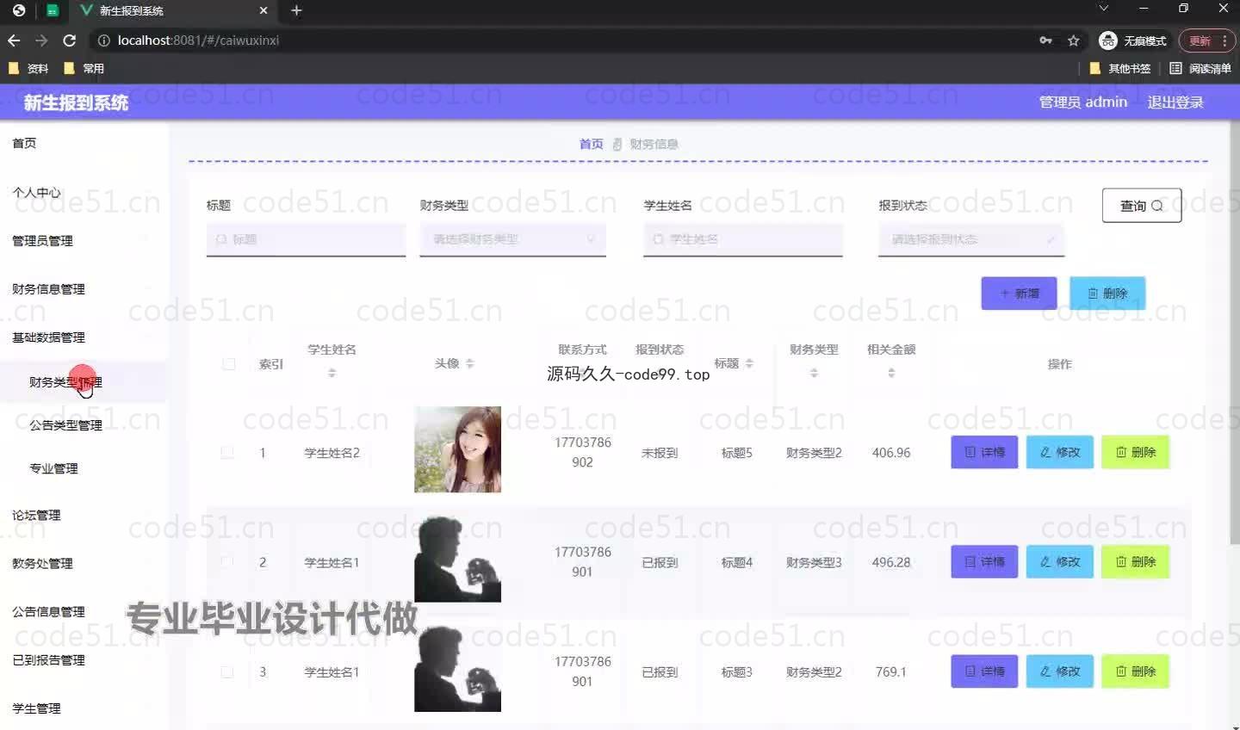Click 修改 for row 标题4
The image size is (1240, 730).
[1060, 561]
